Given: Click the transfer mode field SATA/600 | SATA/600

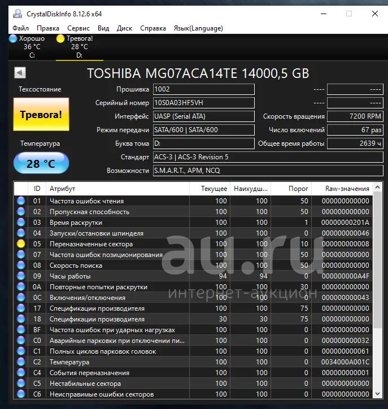Looking at the screenshot, I should click(x=204, y=130).
